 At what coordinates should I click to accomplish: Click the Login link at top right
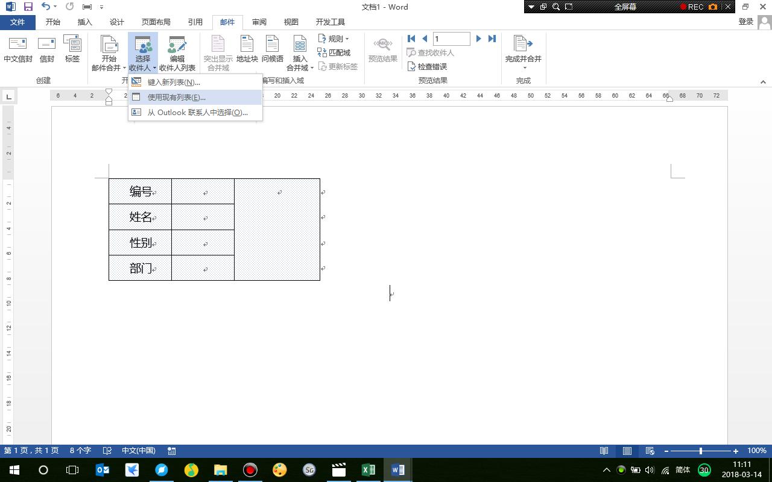point(746,22)
